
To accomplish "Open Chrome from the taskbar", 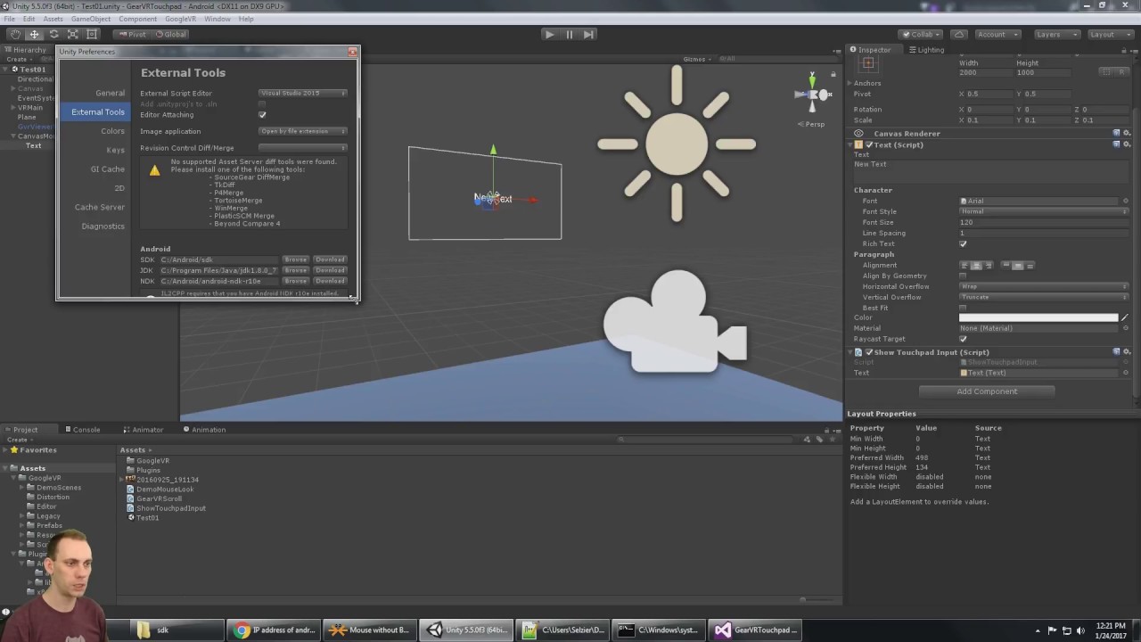I will tap(274, 630).
